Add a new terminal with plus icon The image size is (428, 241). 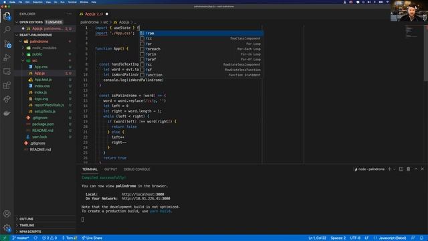[389, 169]
